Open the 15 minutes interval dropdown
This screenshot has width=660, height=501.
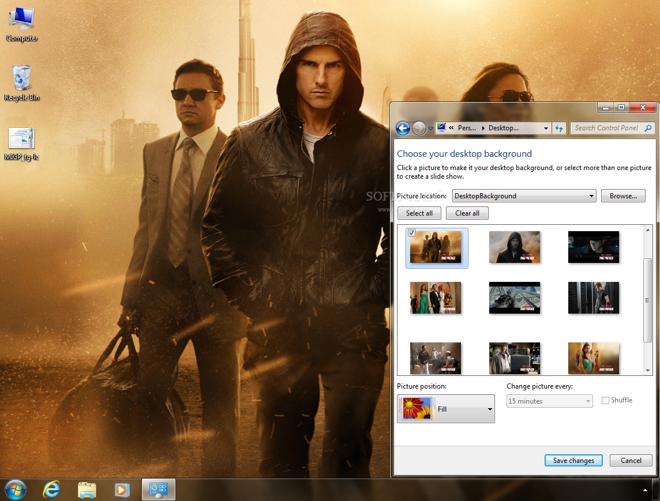click(549, 401)
